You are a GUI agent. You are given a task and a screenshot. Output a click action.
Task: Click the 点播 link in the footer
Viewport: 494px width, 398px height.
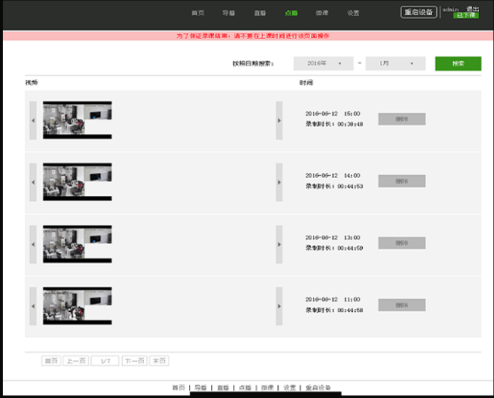(x=245, y=387)
